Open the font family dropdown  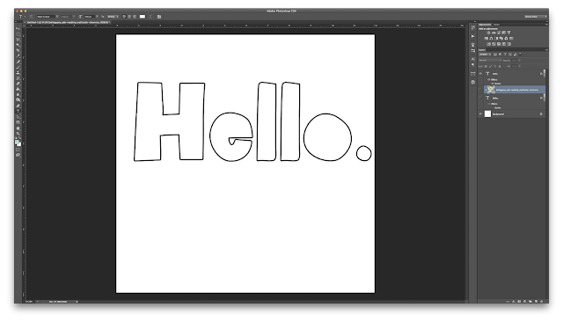tap(48, 17)
